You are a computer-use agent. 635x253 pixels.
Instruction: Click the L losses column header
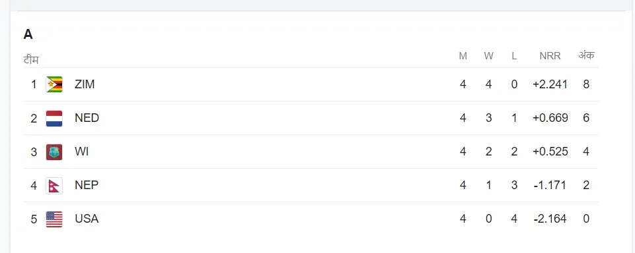coord(514,56)
